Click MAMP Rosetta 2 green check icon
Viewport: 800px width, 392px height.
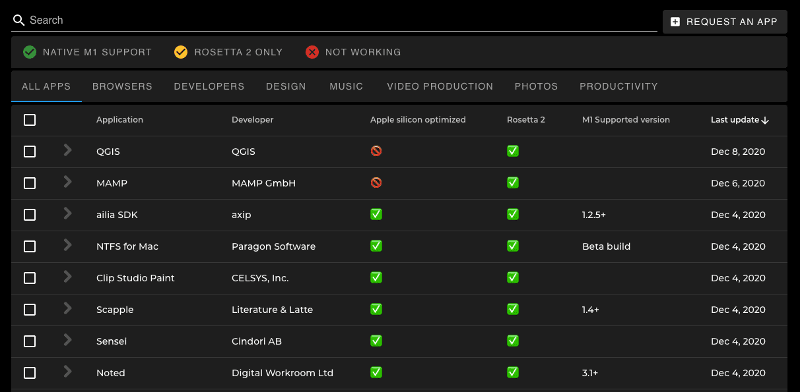pyautogui.click(x=513, y=182)
